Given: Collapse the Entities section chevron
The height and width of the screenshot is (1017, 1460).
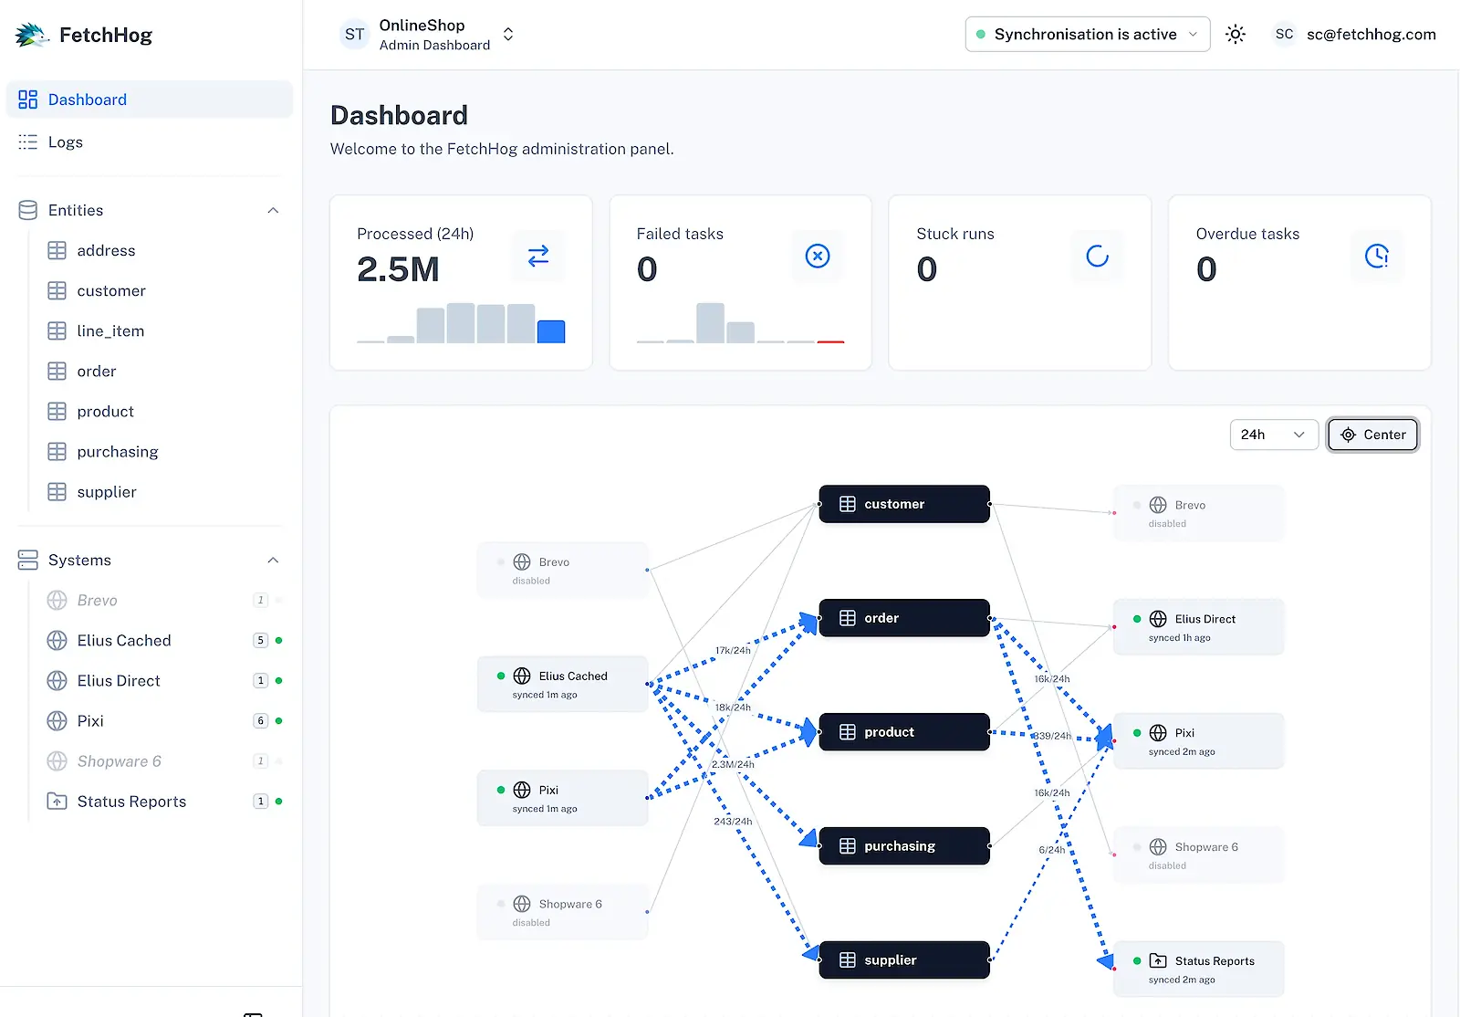Looking at the screenshot, I should (273, 210).
